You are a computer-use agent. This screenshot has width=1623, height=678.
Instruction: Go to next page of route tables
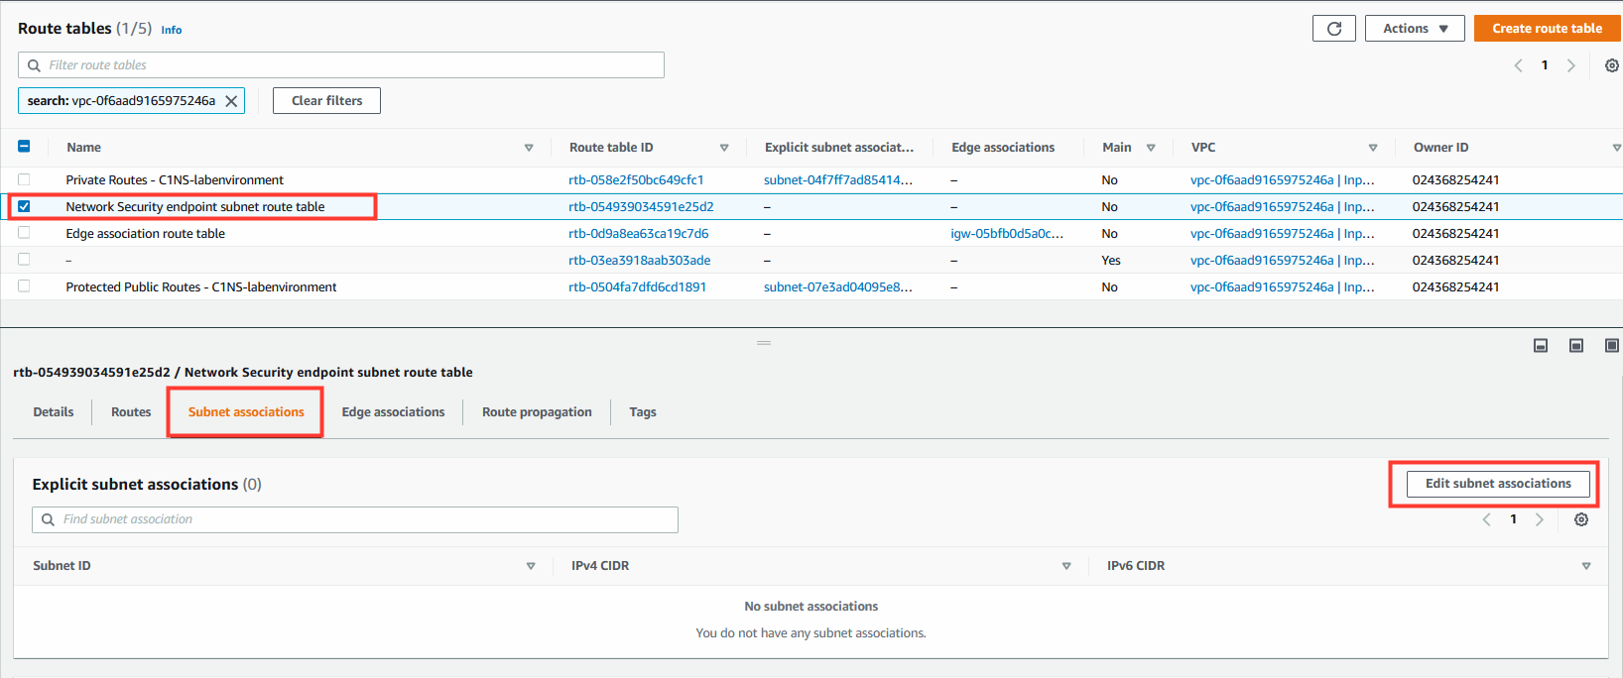coord(1570,65)
